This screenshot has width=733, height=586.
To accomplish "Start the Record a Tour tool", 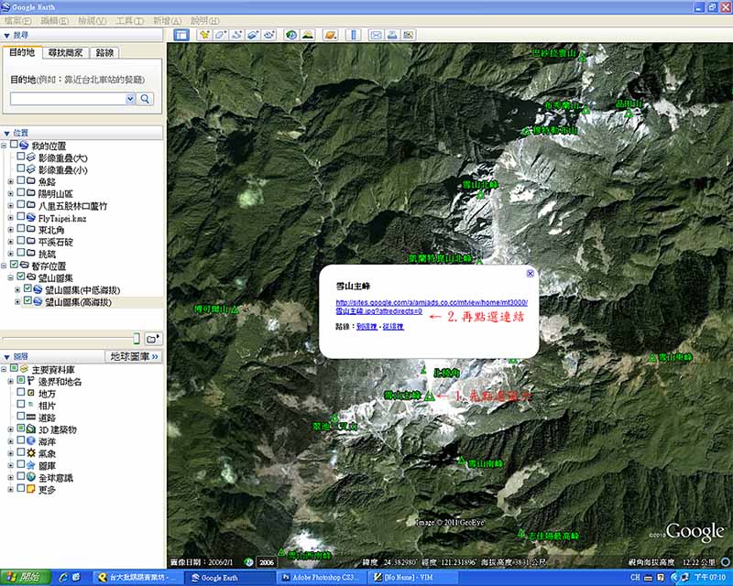I will click(x=268, y=35).
